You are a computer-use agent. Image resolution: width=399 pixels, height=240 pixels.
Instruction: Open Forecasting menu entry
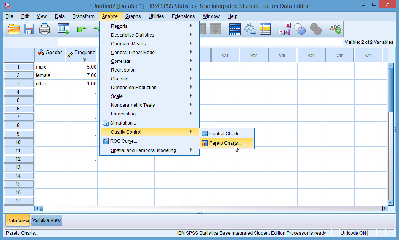pyautogui.click(x=149, y=114)
